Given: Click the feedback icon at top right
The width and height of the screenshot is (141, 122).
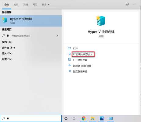Looking at the screenshot, I should click(127, 4).
